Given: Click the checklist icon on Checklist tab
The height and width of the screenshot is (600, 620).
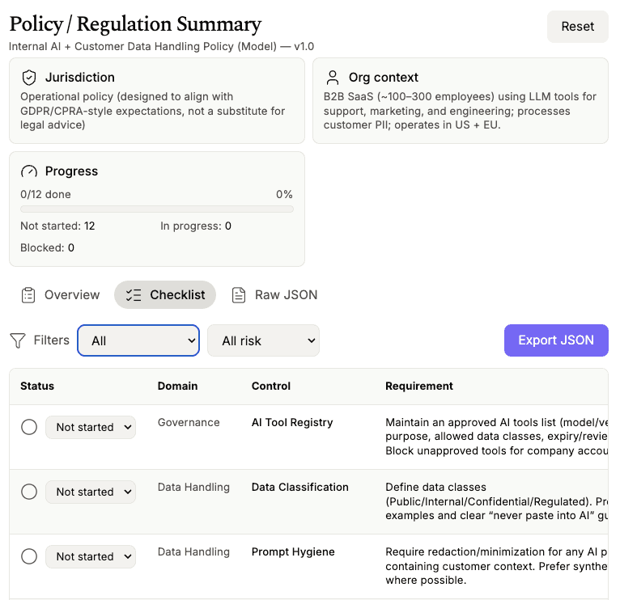Looking at the screenshot, I should 134,295.
